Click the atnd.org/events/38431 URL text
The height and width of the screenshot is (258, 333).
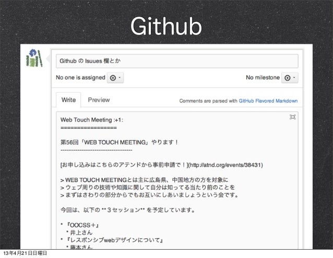pos(226,165)
